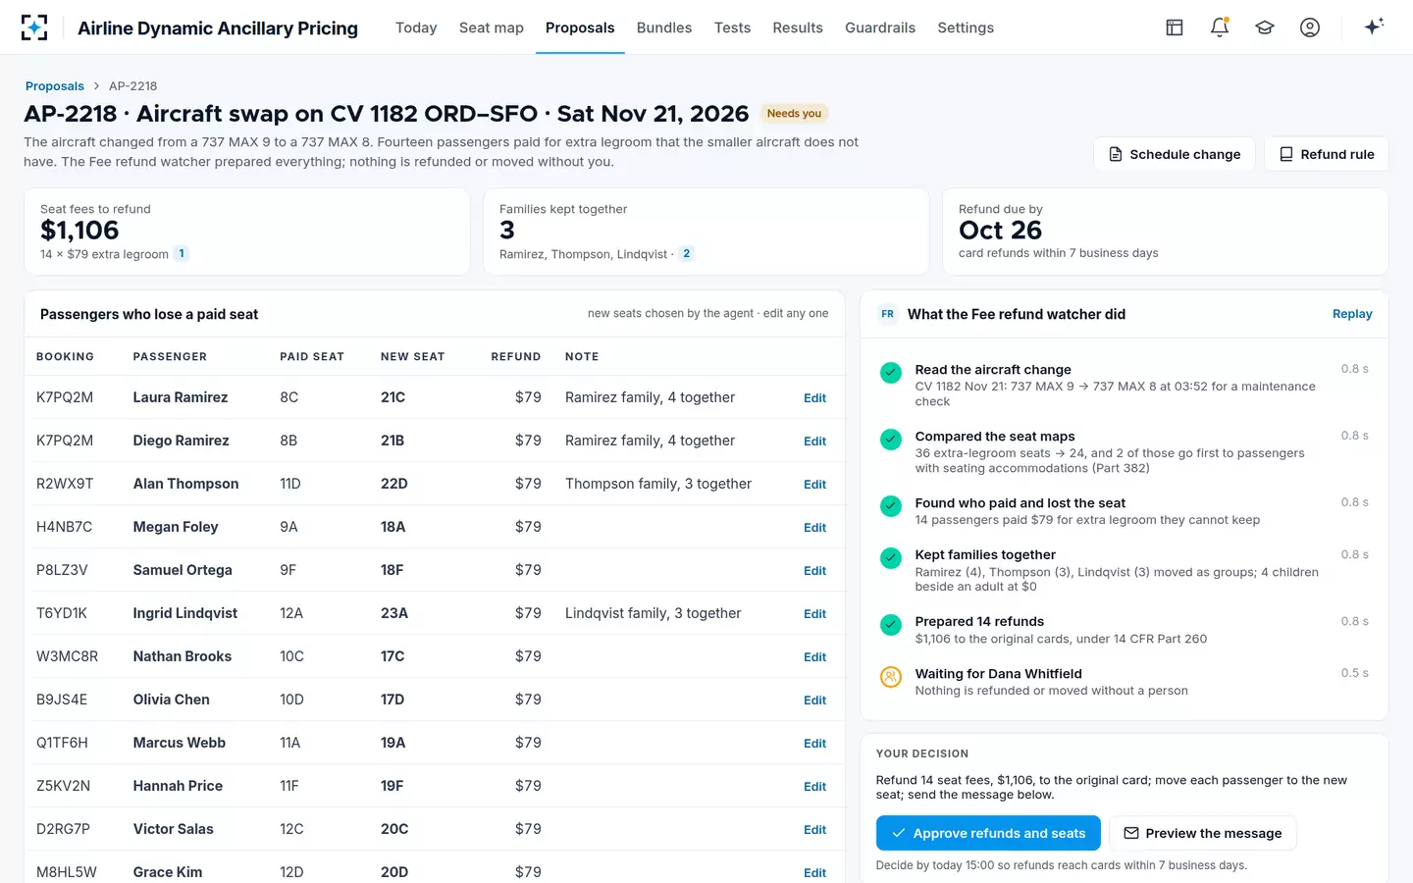Open the user account icon
The height and width of the screenshot is (883, 1413).
tap(1310, 27)
